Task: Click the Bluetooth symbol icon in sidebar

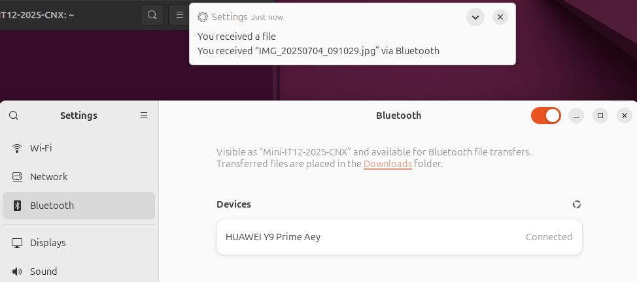Action: [17, 206]
